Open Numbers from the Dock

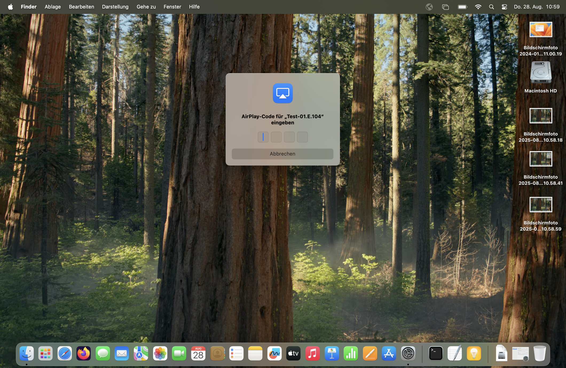click(351, 353)
